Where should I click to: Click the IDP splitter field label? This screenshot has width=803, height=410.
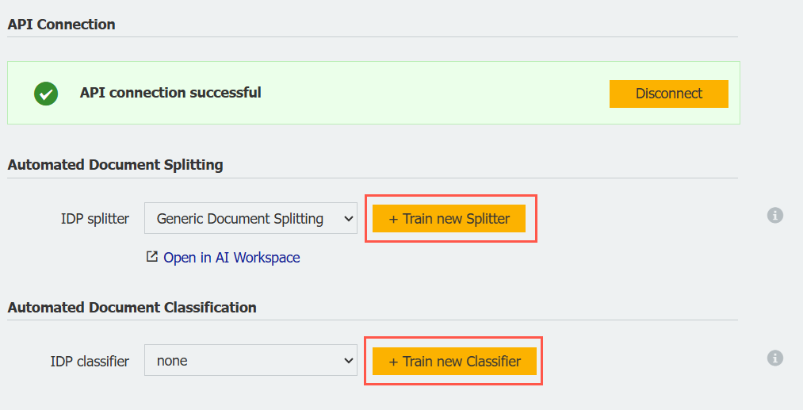pyautogui.click(x=95, y=218)
